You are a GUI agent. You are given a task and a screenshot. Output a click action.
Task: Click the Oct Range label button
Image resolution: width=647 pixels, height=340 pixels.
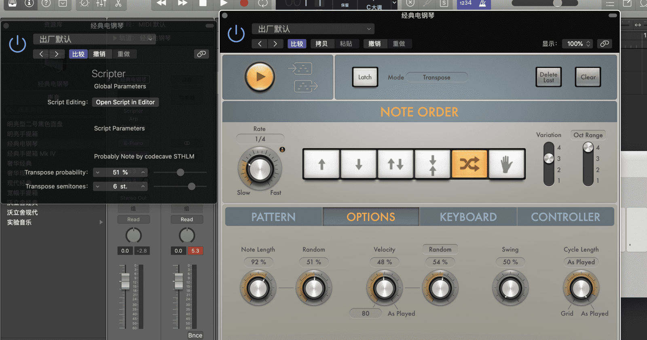588,135
